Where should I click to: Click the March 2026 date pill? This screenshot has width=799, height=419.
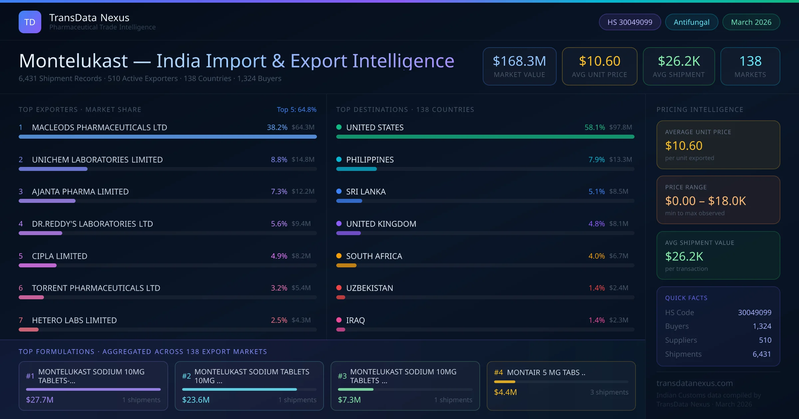tap(751, 22)
